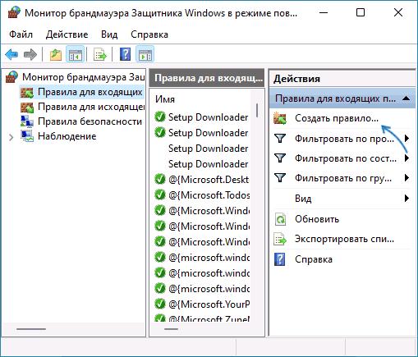The height and width of the screenshot is (357, 418).
Task: Click the green check beside @{Microsoft.Todos
Action: point(160,195)
